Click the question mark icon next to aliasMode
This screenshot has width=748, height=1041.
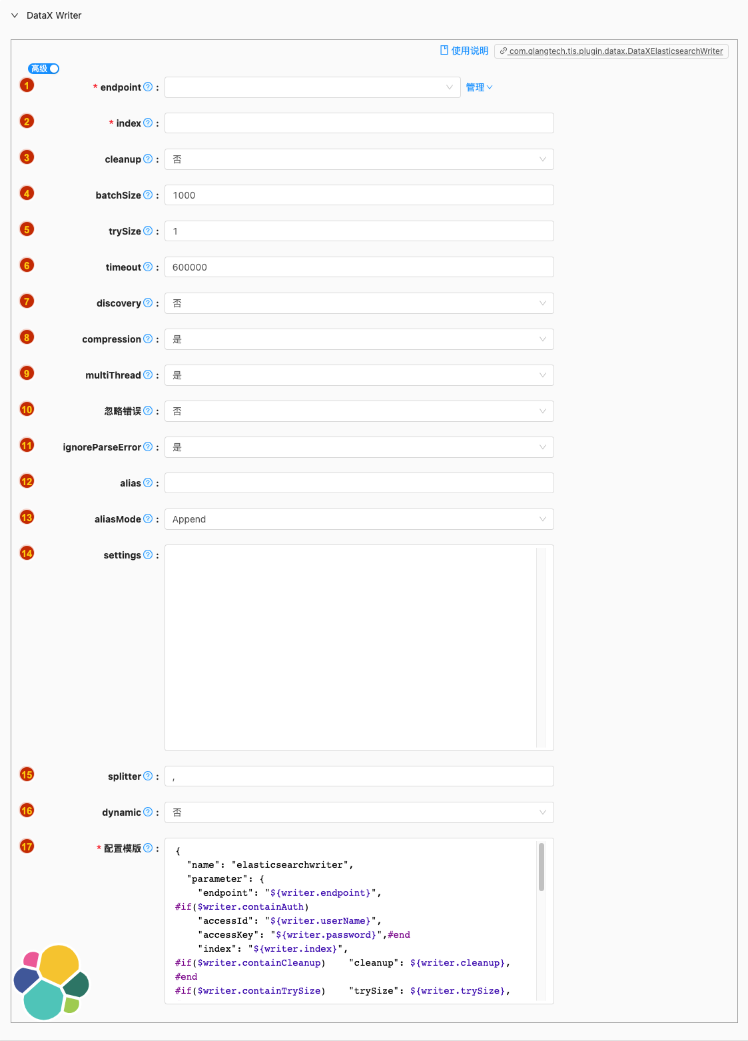pos(148,519)
